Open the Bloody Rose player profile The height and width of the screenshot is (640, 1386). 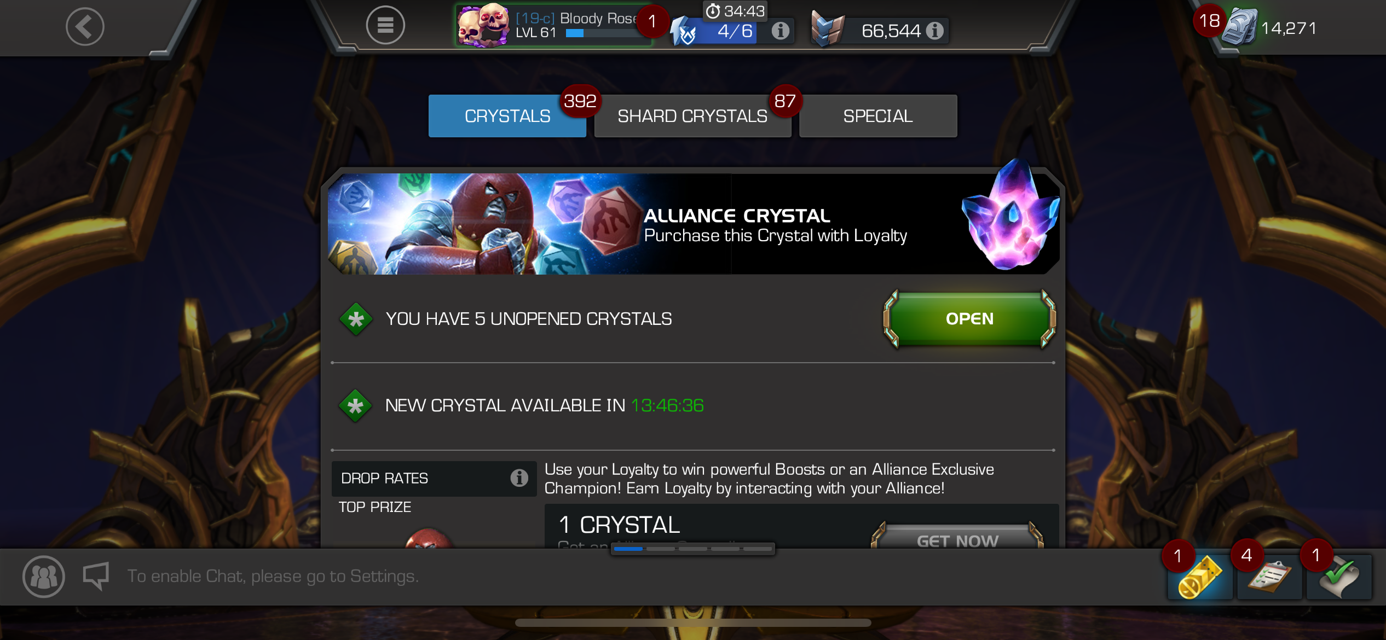554,25
